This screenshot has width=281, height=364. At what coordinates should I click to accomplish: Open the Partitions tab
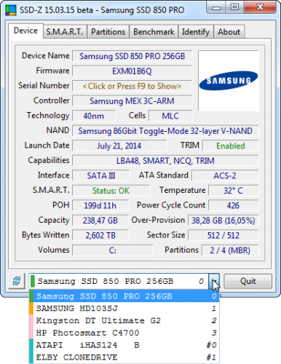tap(108, 32)
